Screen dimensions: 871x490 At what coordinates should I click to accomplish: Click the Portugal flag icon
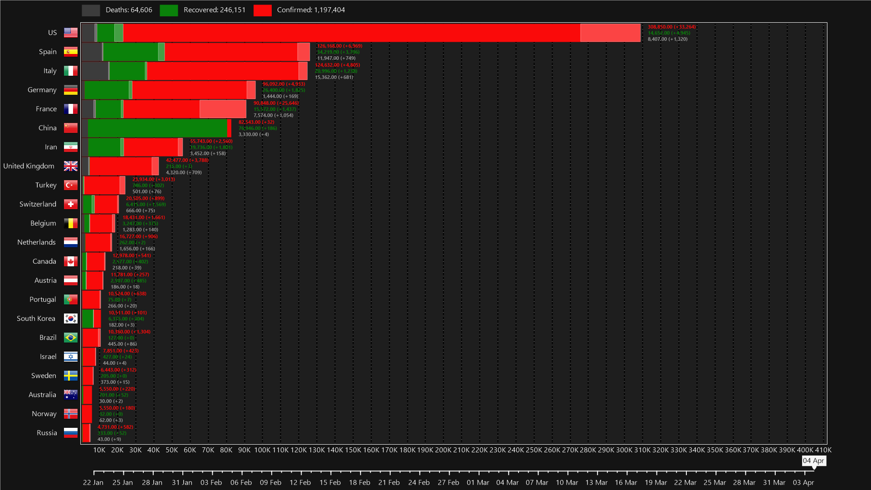(x=71, y=299)
